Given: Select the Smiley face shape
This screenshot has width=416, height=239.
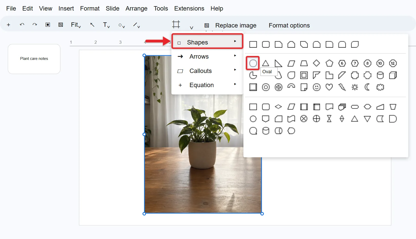Looking at the screenshot, I should coord(317,87).
